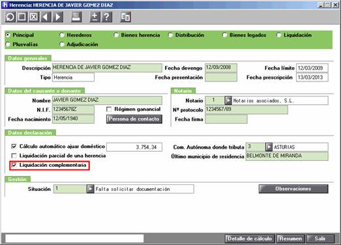Click the N.I.F. input field
Screen dimensions: 341x245
[x=73, y=109]
